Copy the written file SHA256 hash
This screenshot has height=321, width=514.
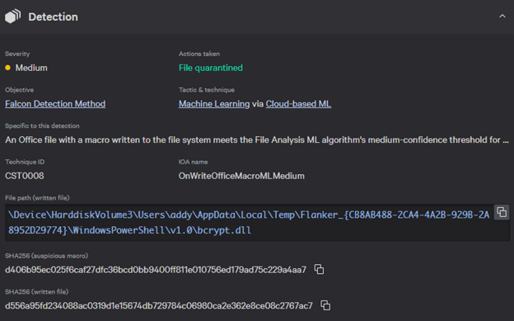click(325, 305)
